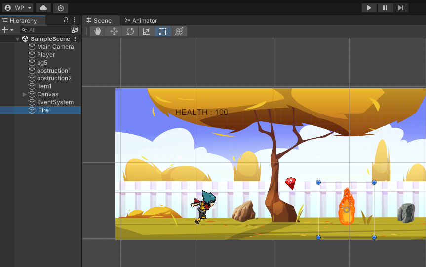426x267 pixels.
Task: Select the Scale tool
Action: click(x=147, y=31)
